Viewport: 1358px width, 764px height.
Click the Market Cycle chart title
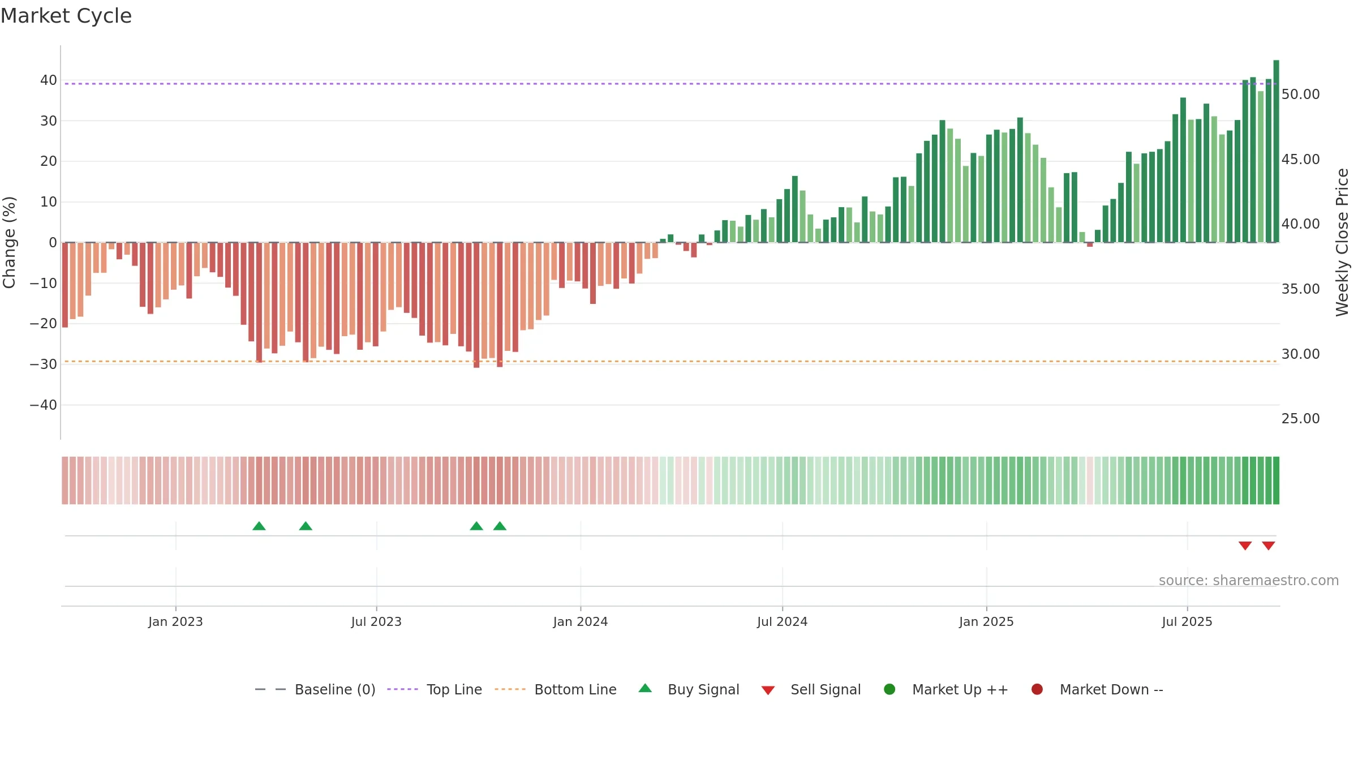click(66, 16)
